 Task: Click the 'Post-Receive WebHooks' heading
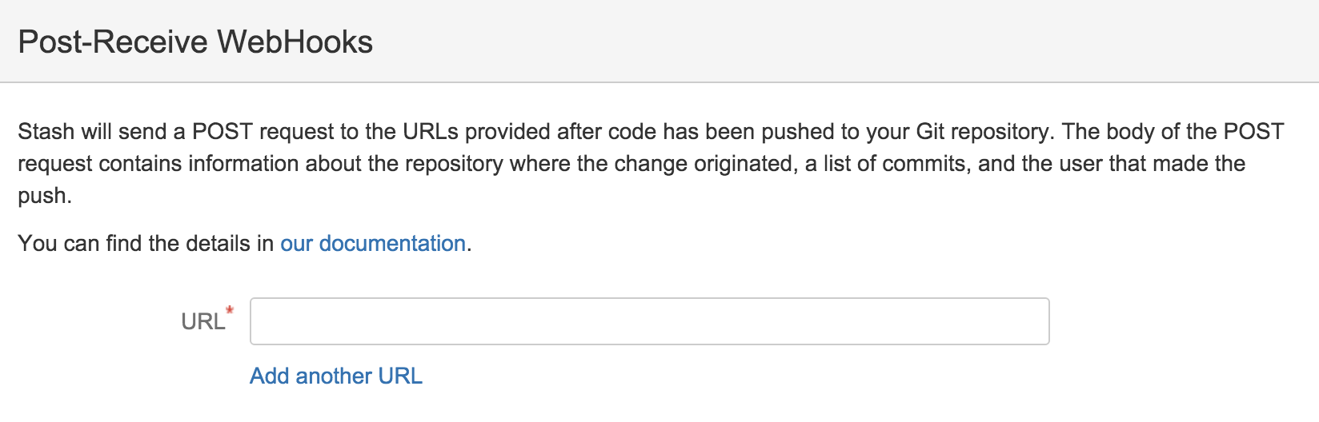(x=195, y=42)
